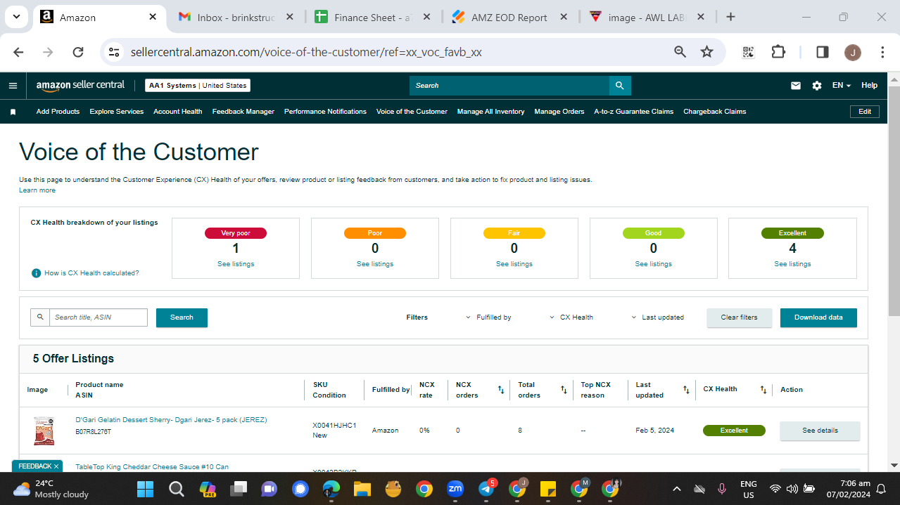Sort by Last updated arrows

(x=686, y=390)
